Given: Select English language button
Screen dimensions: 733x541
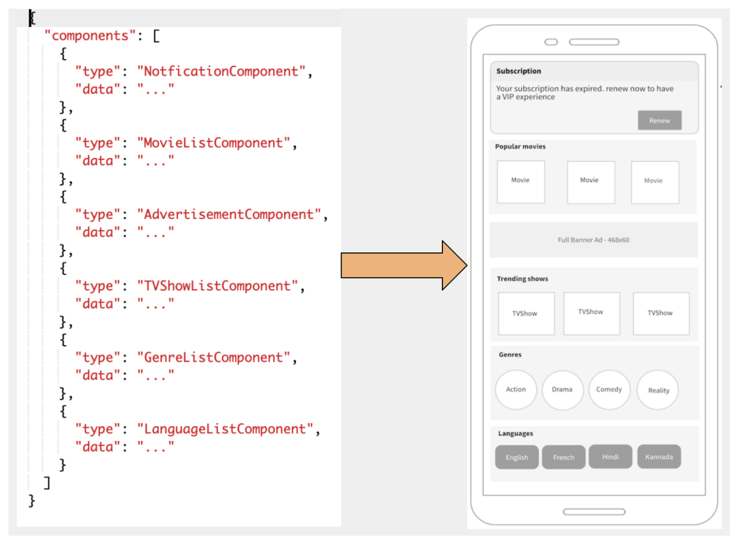Looking at the screenshot, I should 517,457.
